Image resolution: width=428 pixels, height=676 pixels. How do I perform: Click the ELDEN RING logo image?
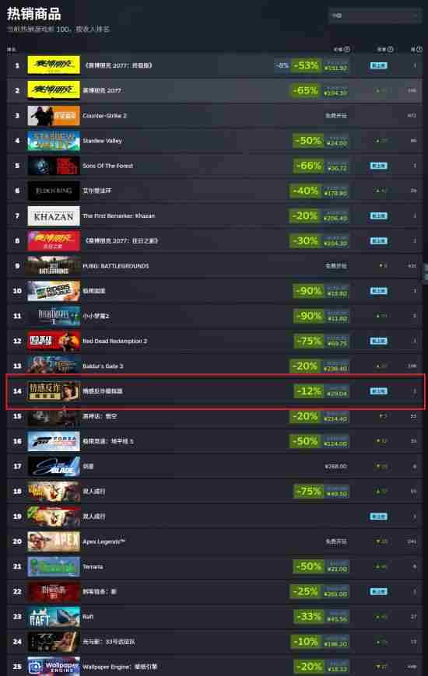click(54, 191)
